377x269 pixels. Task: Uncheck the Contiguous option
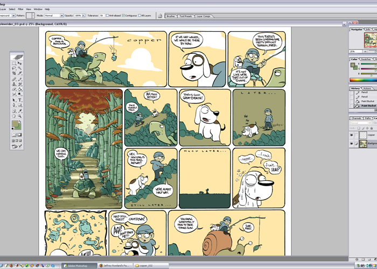pos(124,16)
